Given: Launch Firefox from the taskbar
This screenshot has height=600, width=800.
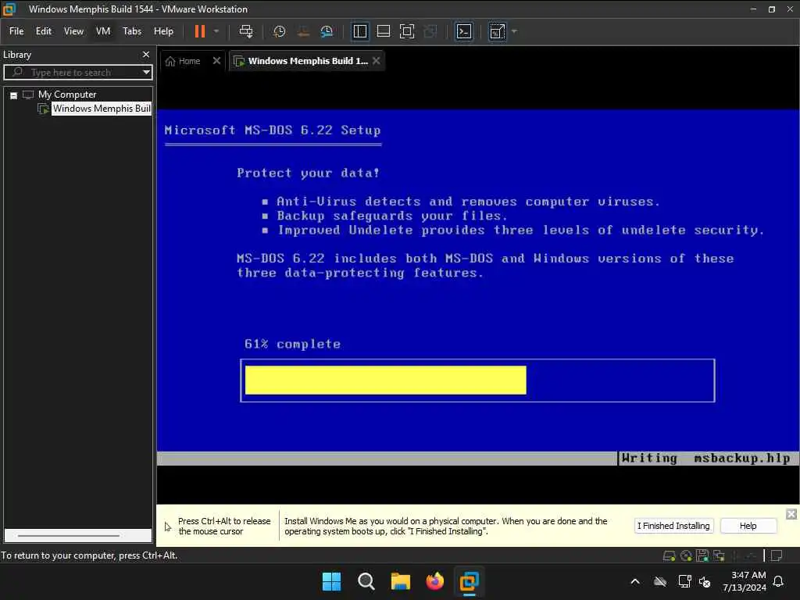Looking at the screenshot, I should pyautogui.click(x=434, y=581).
